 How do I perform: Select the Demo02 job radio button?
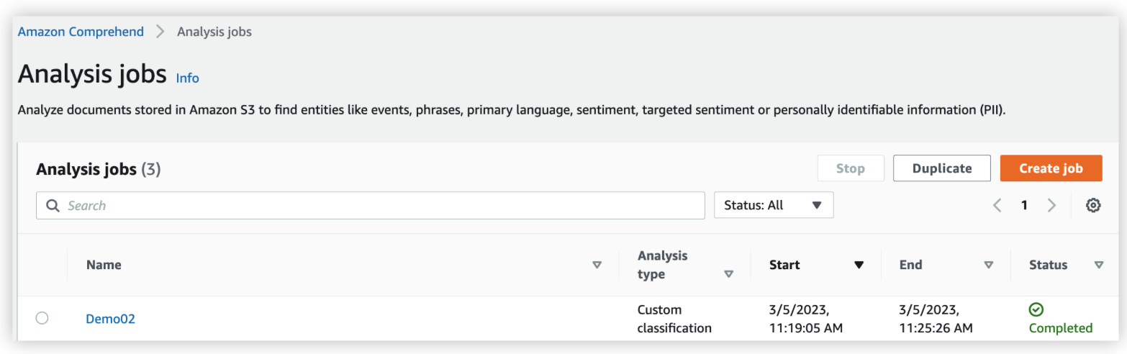click(x=42, y=318)
